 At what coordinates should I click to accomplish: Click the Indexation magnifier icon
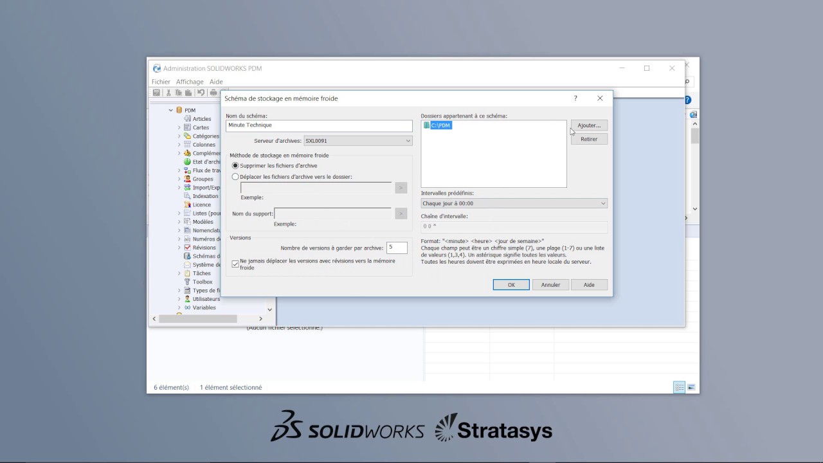[x=188, y=196]
